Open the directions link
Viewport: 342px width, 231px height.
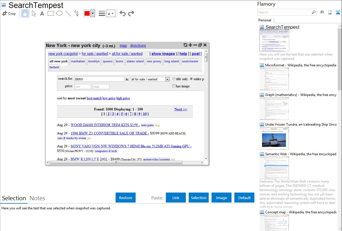[138, 46]
